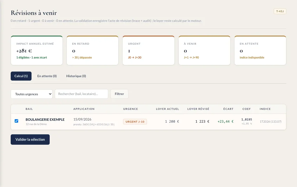Uncheck the BOULANGERIE EXEMPLE row checkbox
The height and width of the screenshot is (187, 297).
(x=17, y=121)
